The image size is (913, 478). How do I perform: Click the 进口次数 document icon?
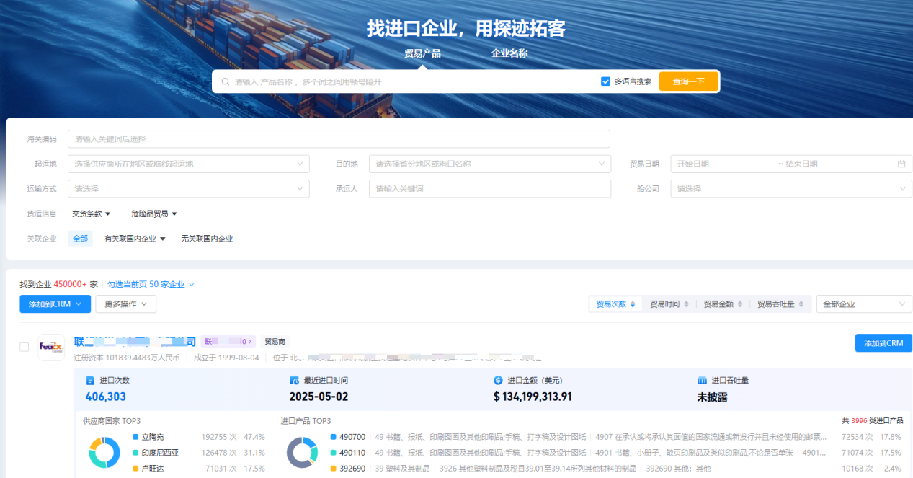pyautogui.click(x=90, y=380)
